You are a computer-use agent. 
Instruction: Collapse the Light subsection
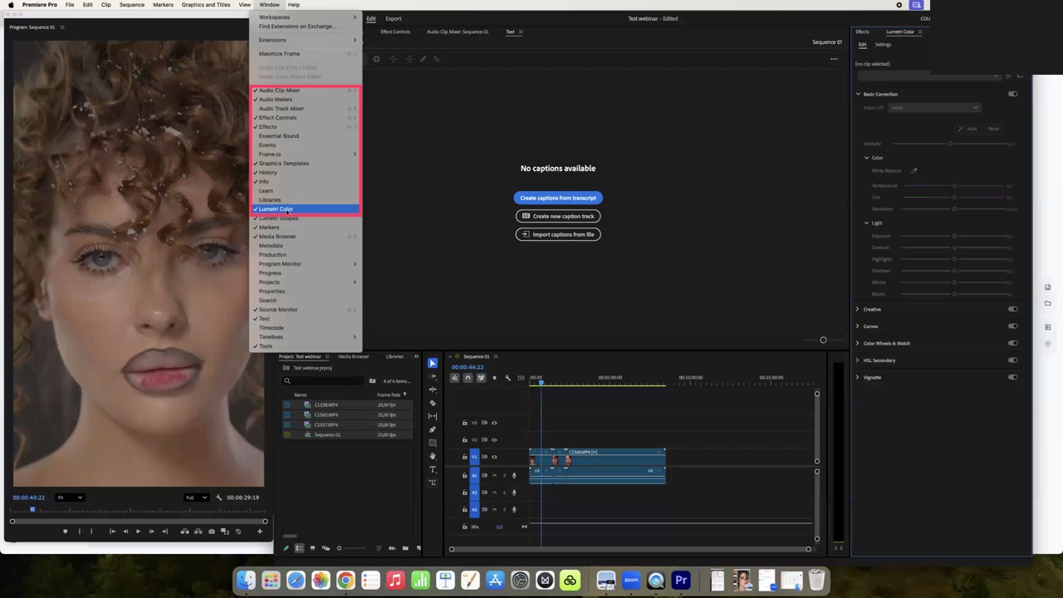[x=866, y=223]
